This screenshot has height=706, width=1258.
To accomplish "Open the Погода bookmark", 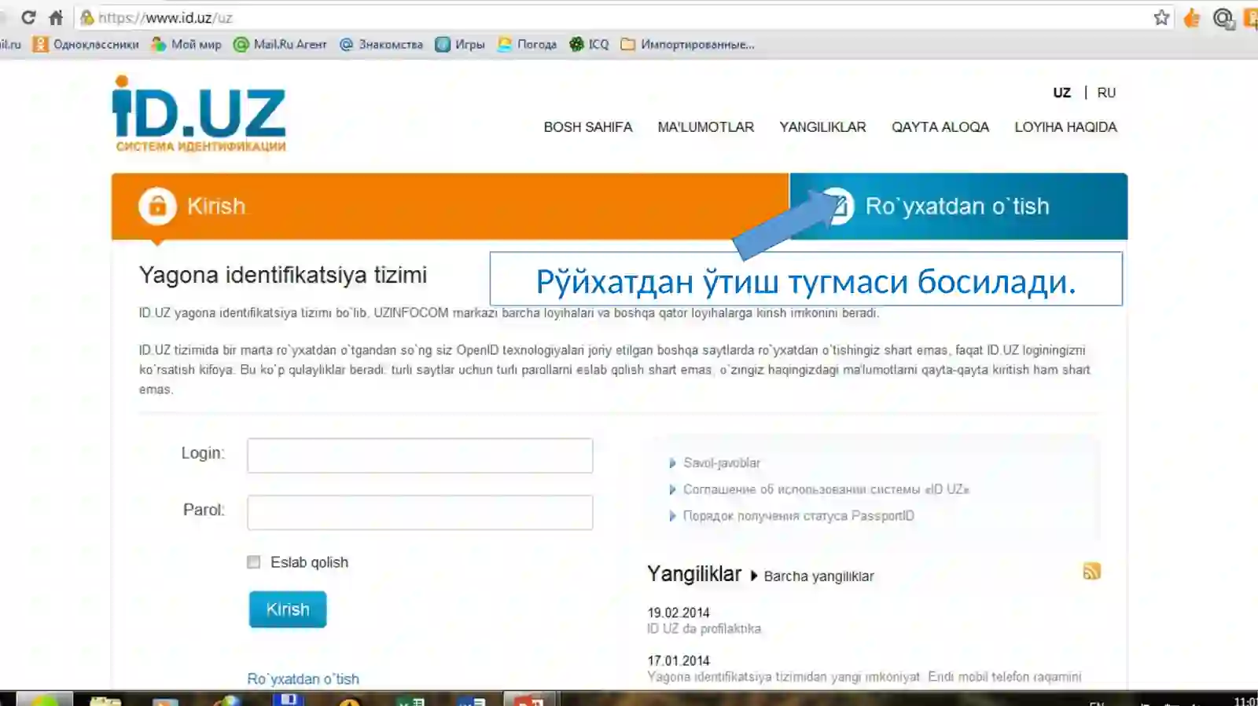I will (527, 45).
